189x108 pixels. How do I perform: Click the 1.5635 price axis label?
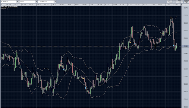(185, 61)
